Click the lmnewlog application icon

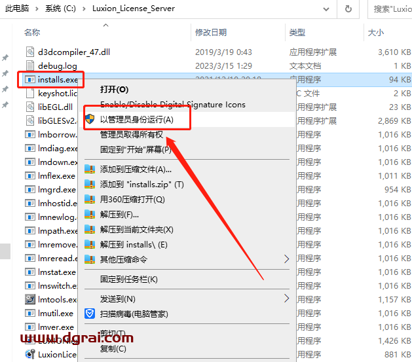click(x=30, y=217)
